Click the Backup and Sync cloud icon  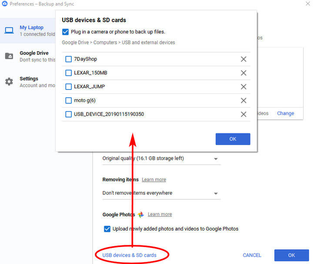[4, 3]
